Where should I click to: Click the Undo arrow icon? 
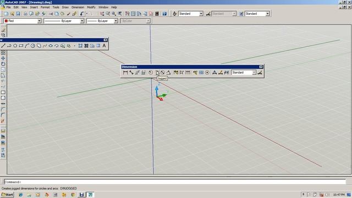coord(82,14)
